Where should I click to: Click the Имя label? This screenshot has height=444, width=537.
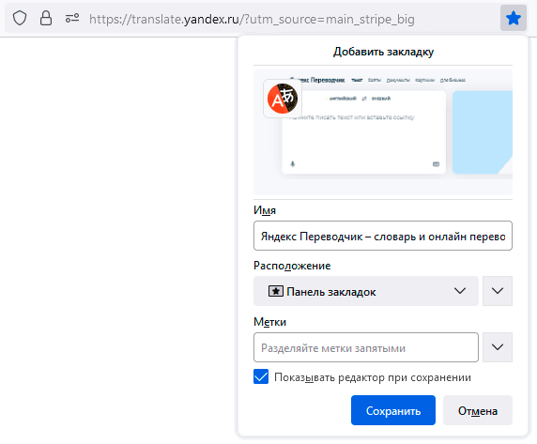click(265, 210)
